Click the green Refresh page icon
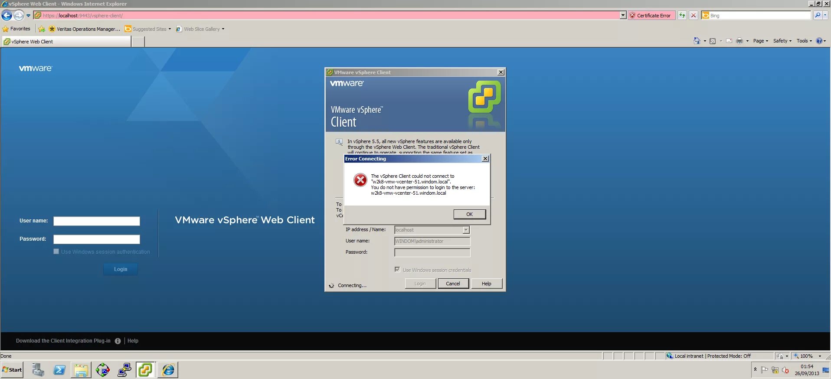The width and height of the screenshot is (831, 379). coord(682,16)
